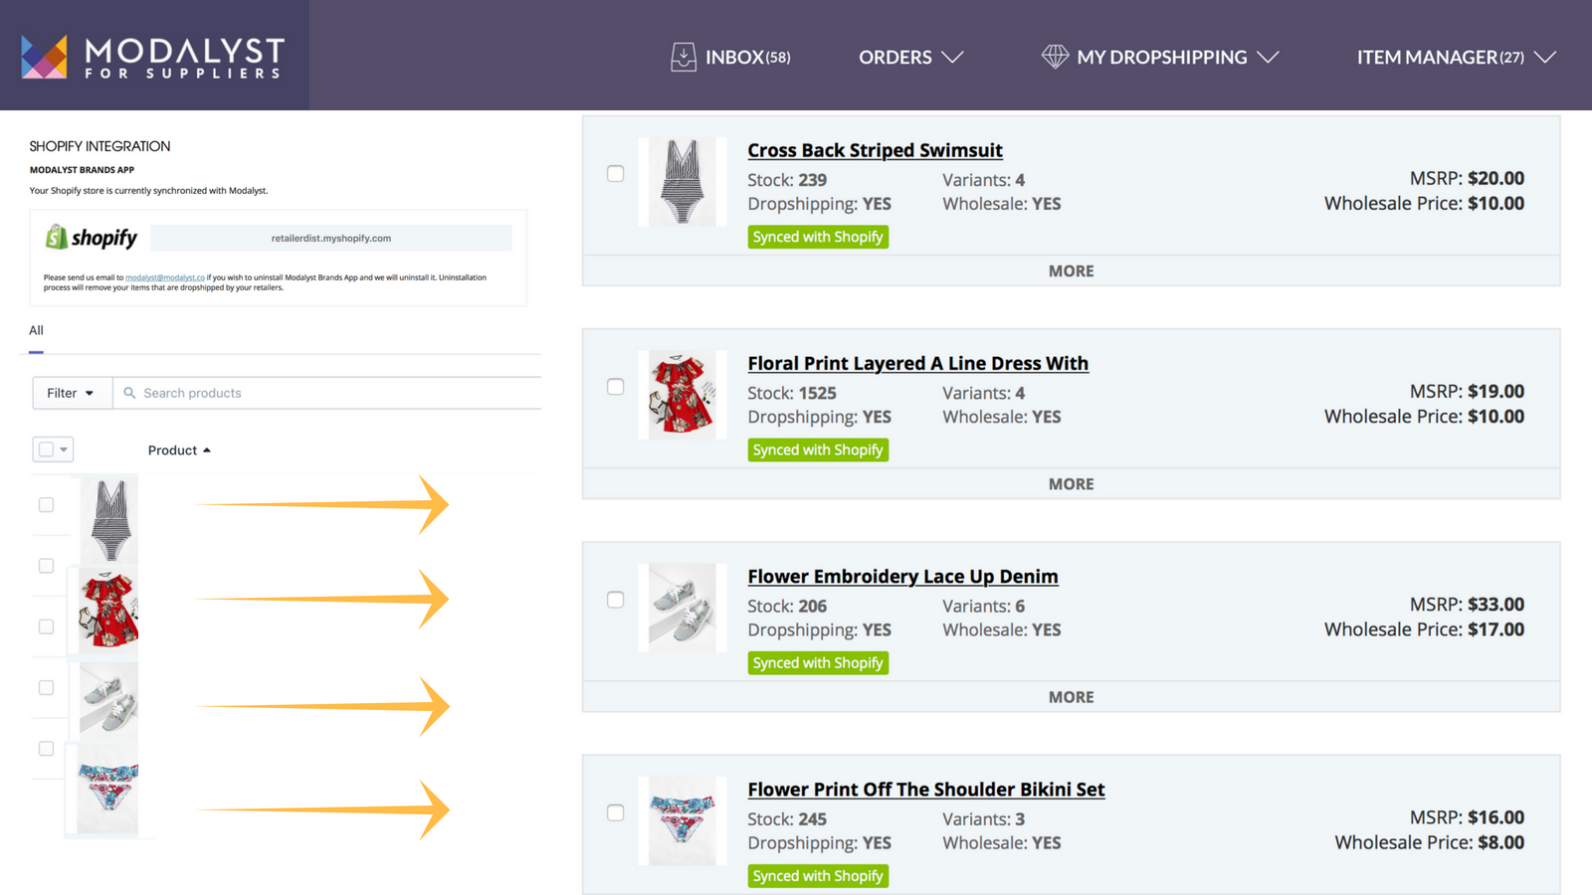This screenshot has height=895, width=1592.
Task: Toggle the Product column sort arrow
Action: pyautogui.click(x=207, y=448)
